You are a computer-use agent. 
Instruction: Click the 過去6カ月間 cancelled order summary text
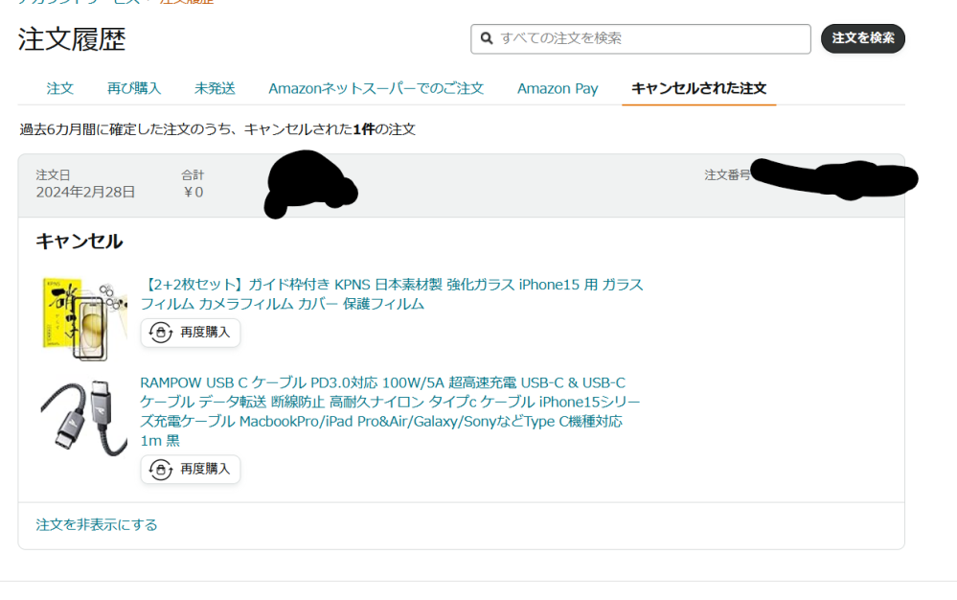tap(217, 129)
